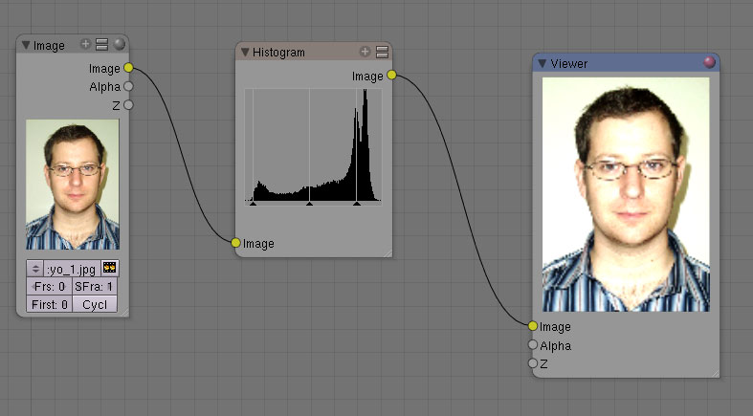Click the Histogram node title text
753x416 pixels.
click(x=278, y=53)
